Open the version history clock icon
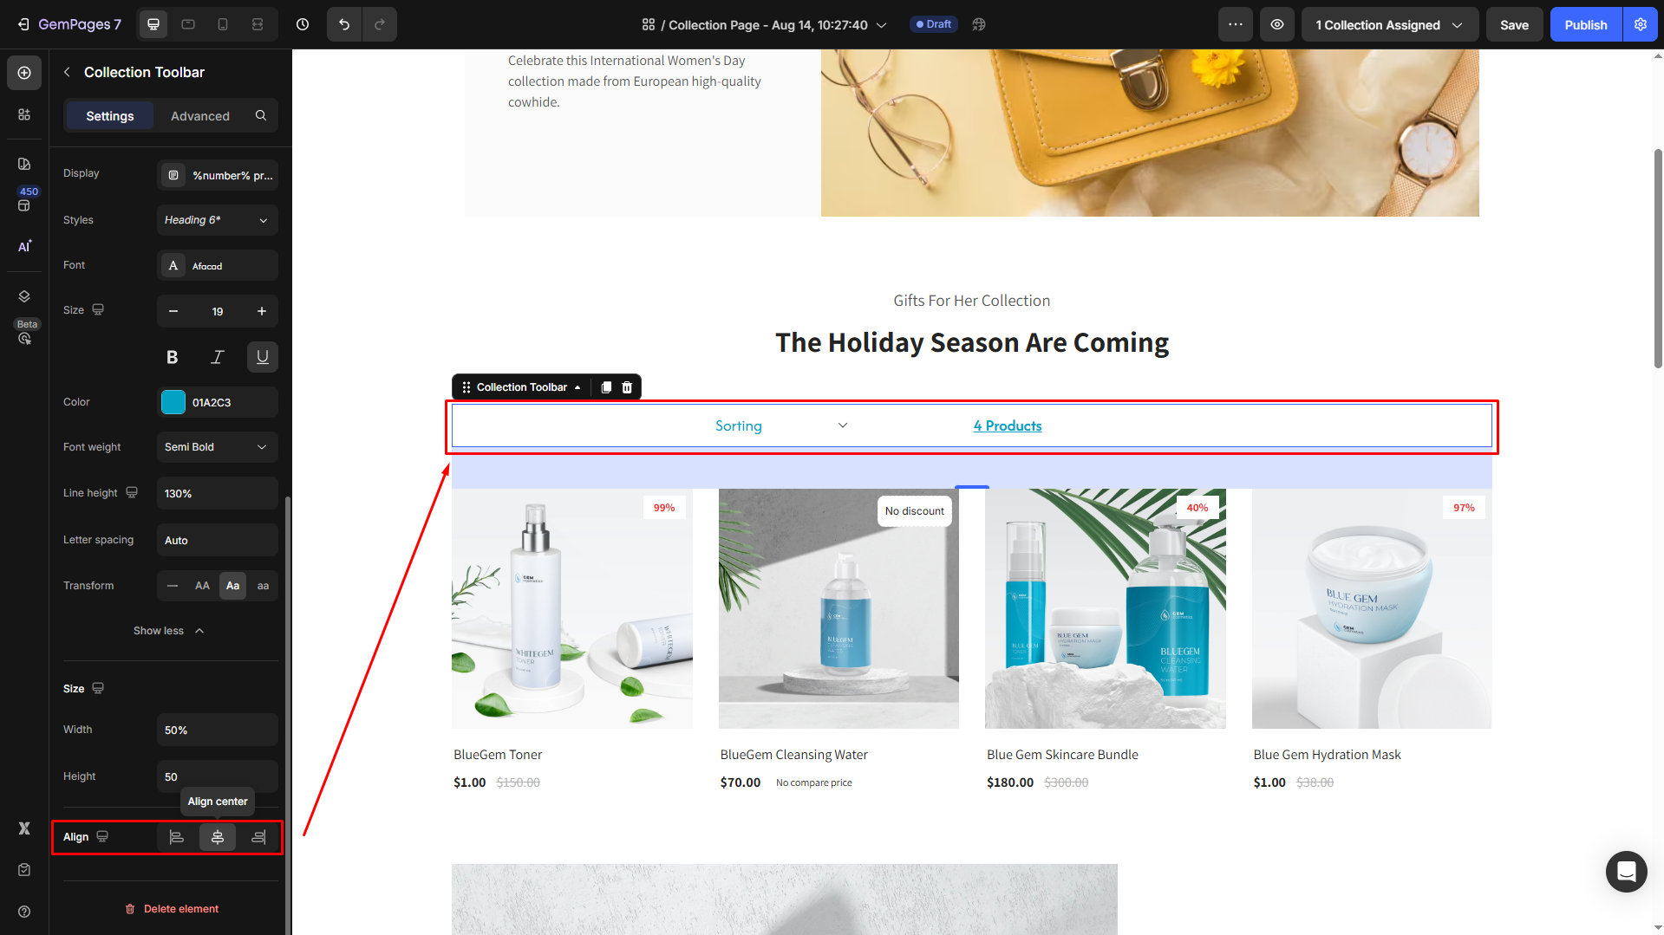This screenshot has height=935, width=1664. click(x=303, y=24)
